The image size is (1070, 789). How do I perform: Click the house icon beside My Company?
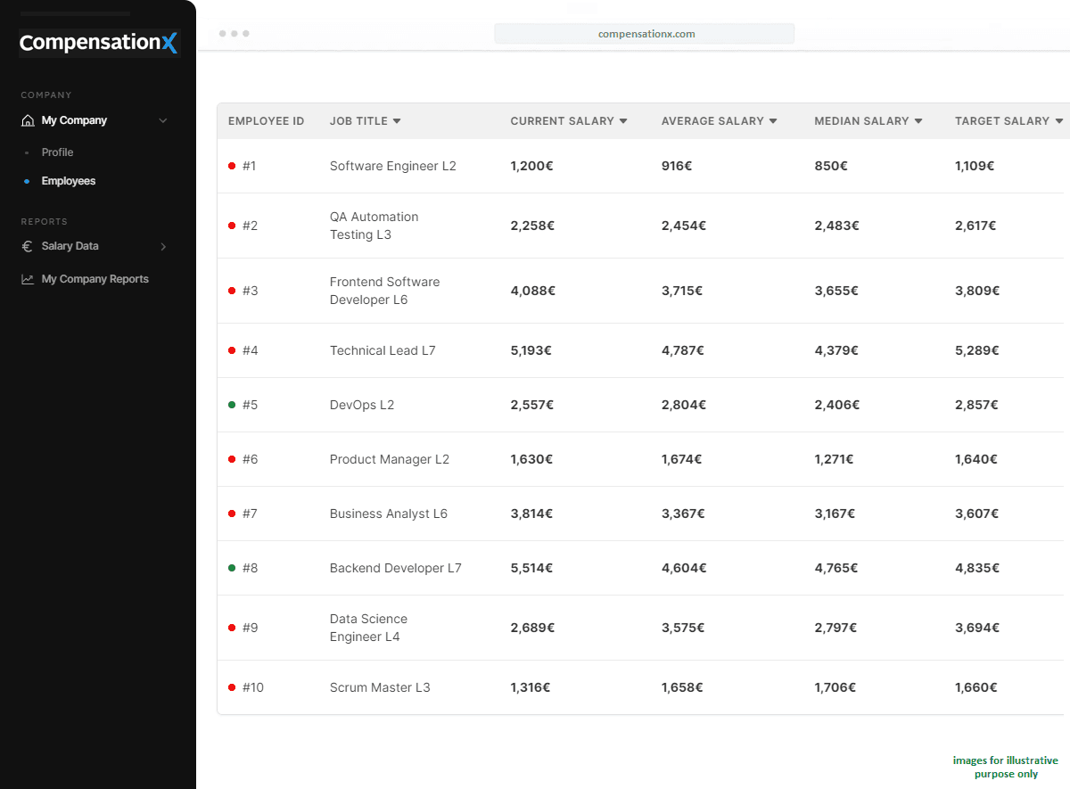point(28,120)
